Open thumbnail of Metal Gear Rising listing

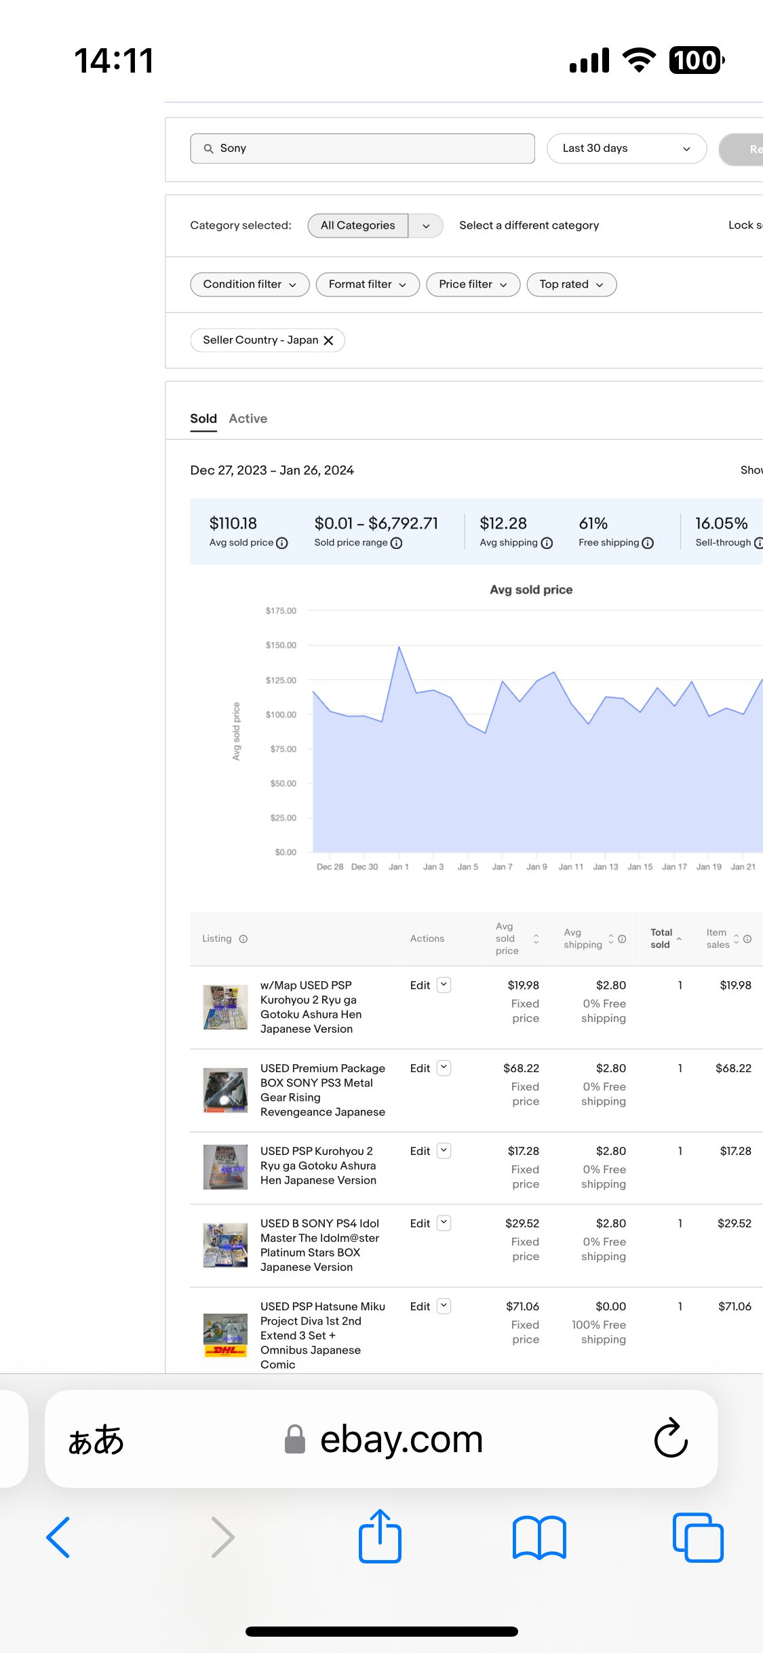(226, 1090)
